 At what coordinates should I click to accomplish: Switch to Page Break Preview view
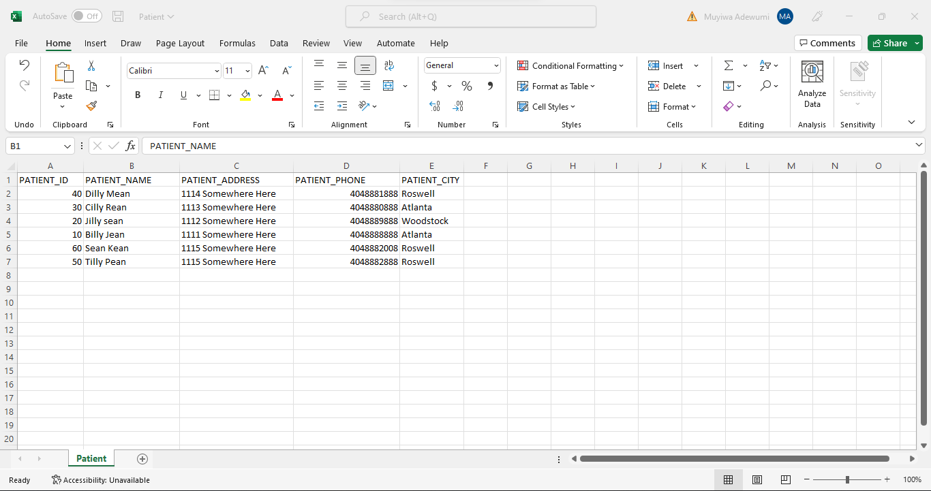786,480
